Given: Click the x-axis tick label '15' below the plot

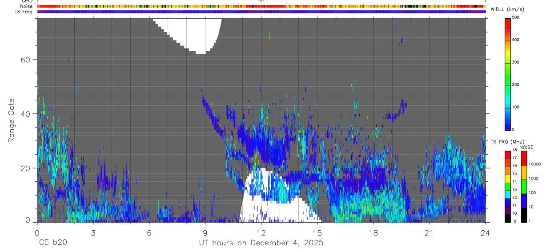Looking at the screenshot, I should [x=317, y=232].
